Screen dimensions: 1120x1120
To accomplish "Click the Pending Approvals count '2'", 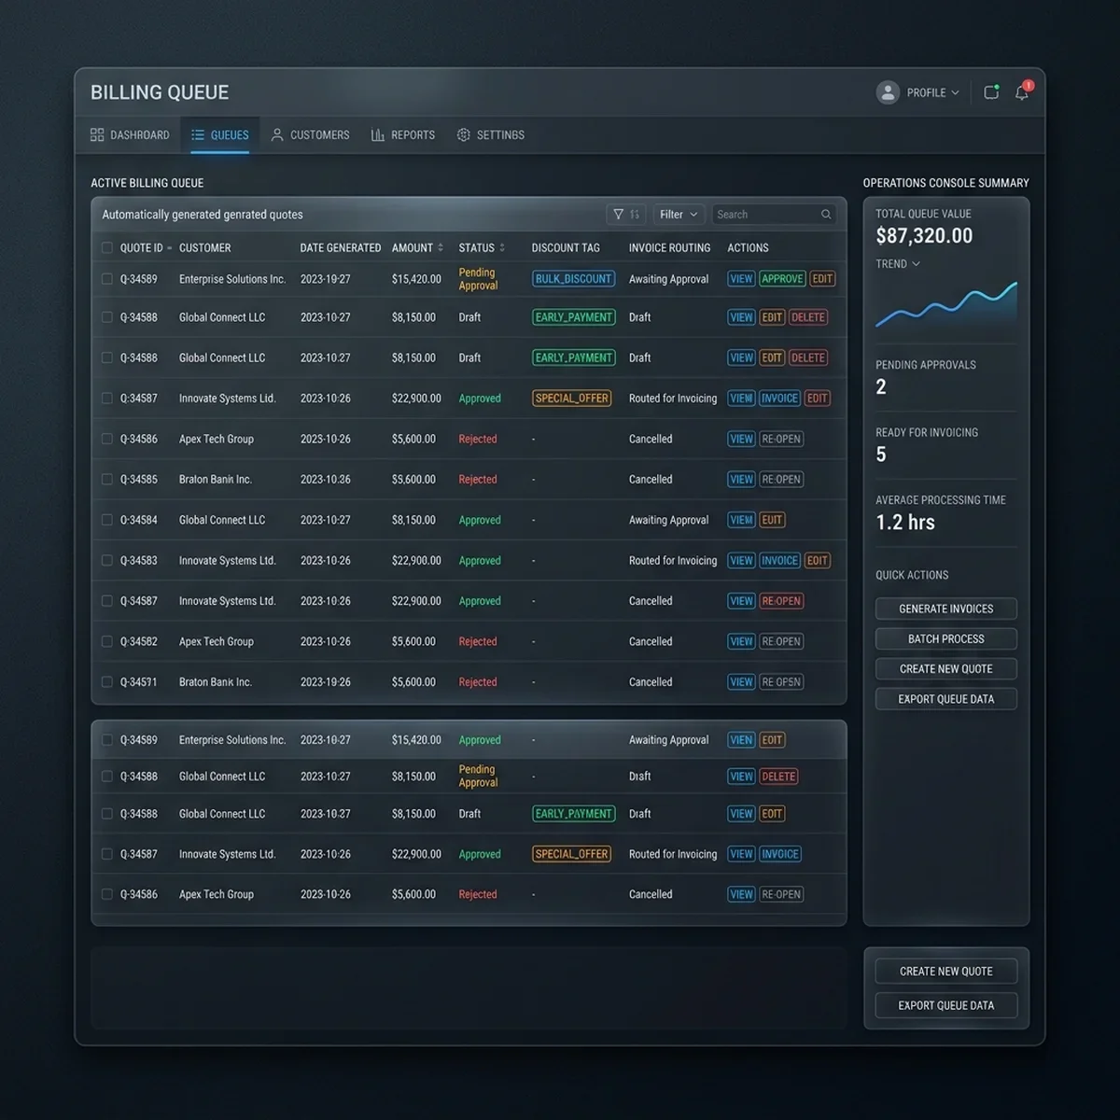I will click(881, 387).
